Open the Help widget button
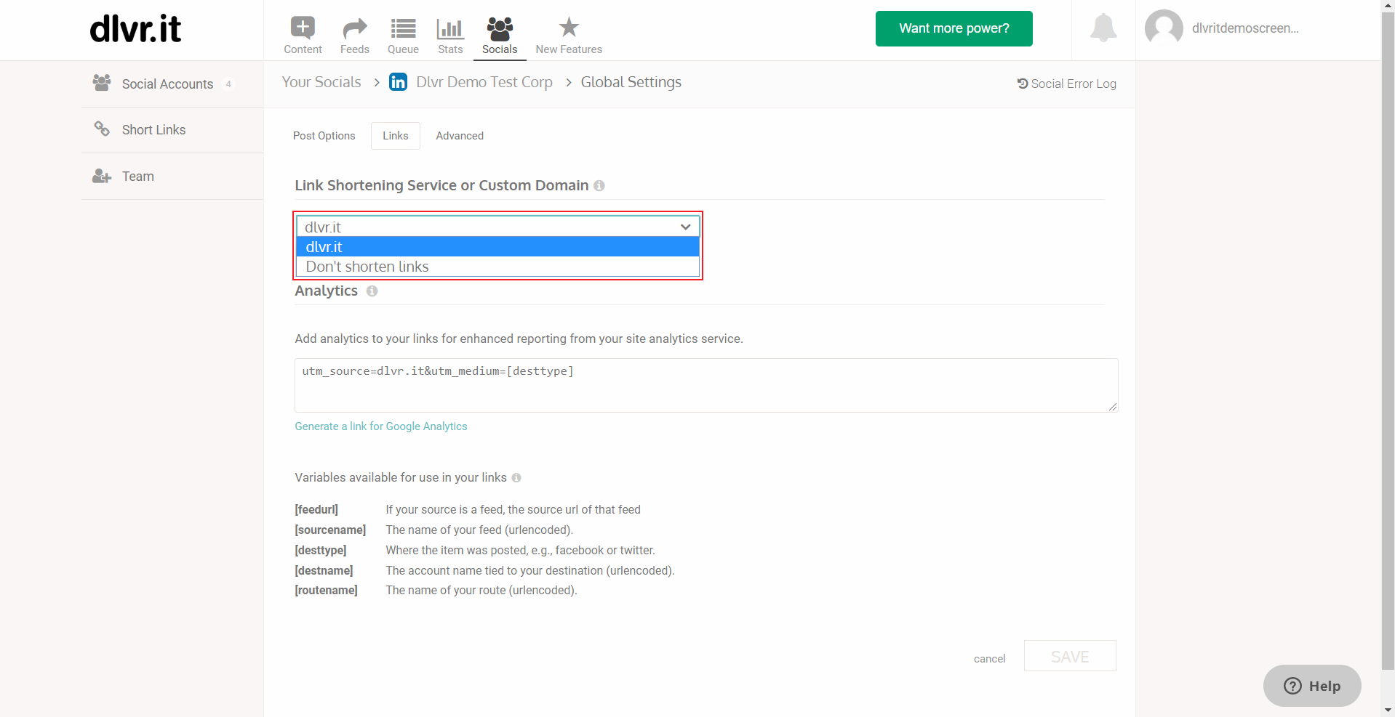 pos(1312,686)
